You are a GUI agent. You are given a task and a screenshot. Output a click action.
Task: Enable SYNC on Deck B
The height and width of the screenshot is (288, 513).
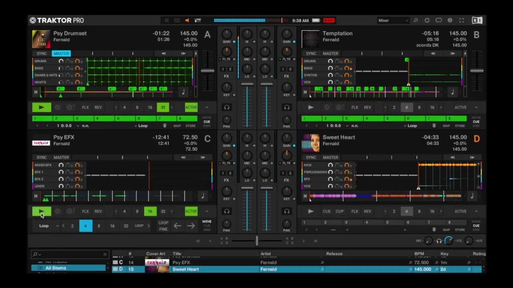(x=311, y=53)
